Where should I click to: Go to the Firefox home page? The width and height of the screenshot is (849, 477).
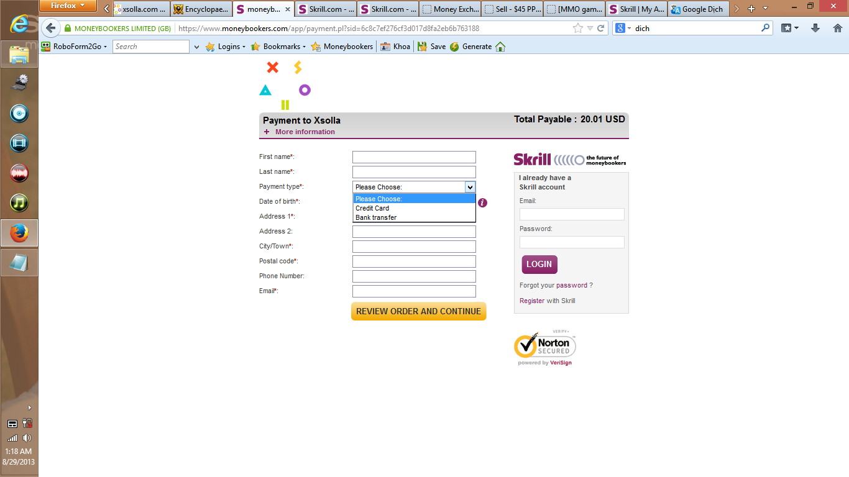pos(837,28)
